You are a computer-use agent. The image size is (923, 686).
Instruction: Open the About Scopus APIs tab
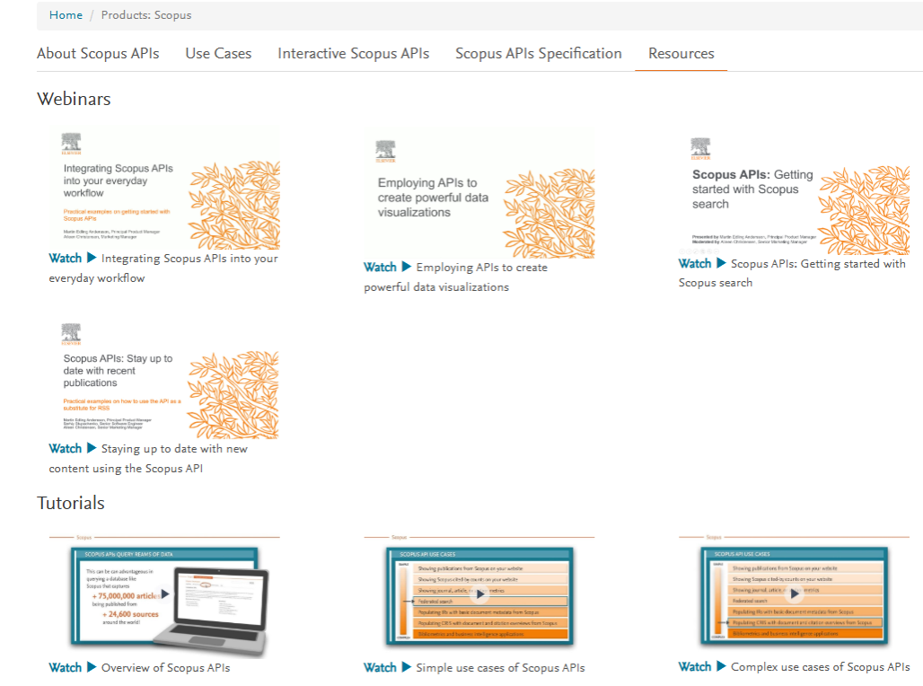[98, 54]
